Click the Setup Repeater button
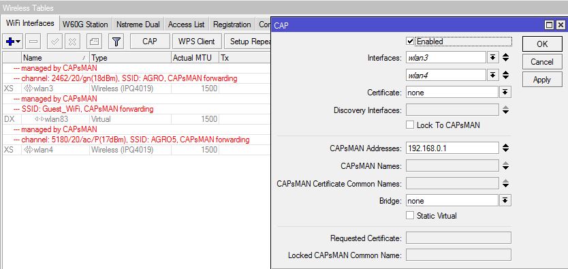568x269 pixels. click(248, 42)
